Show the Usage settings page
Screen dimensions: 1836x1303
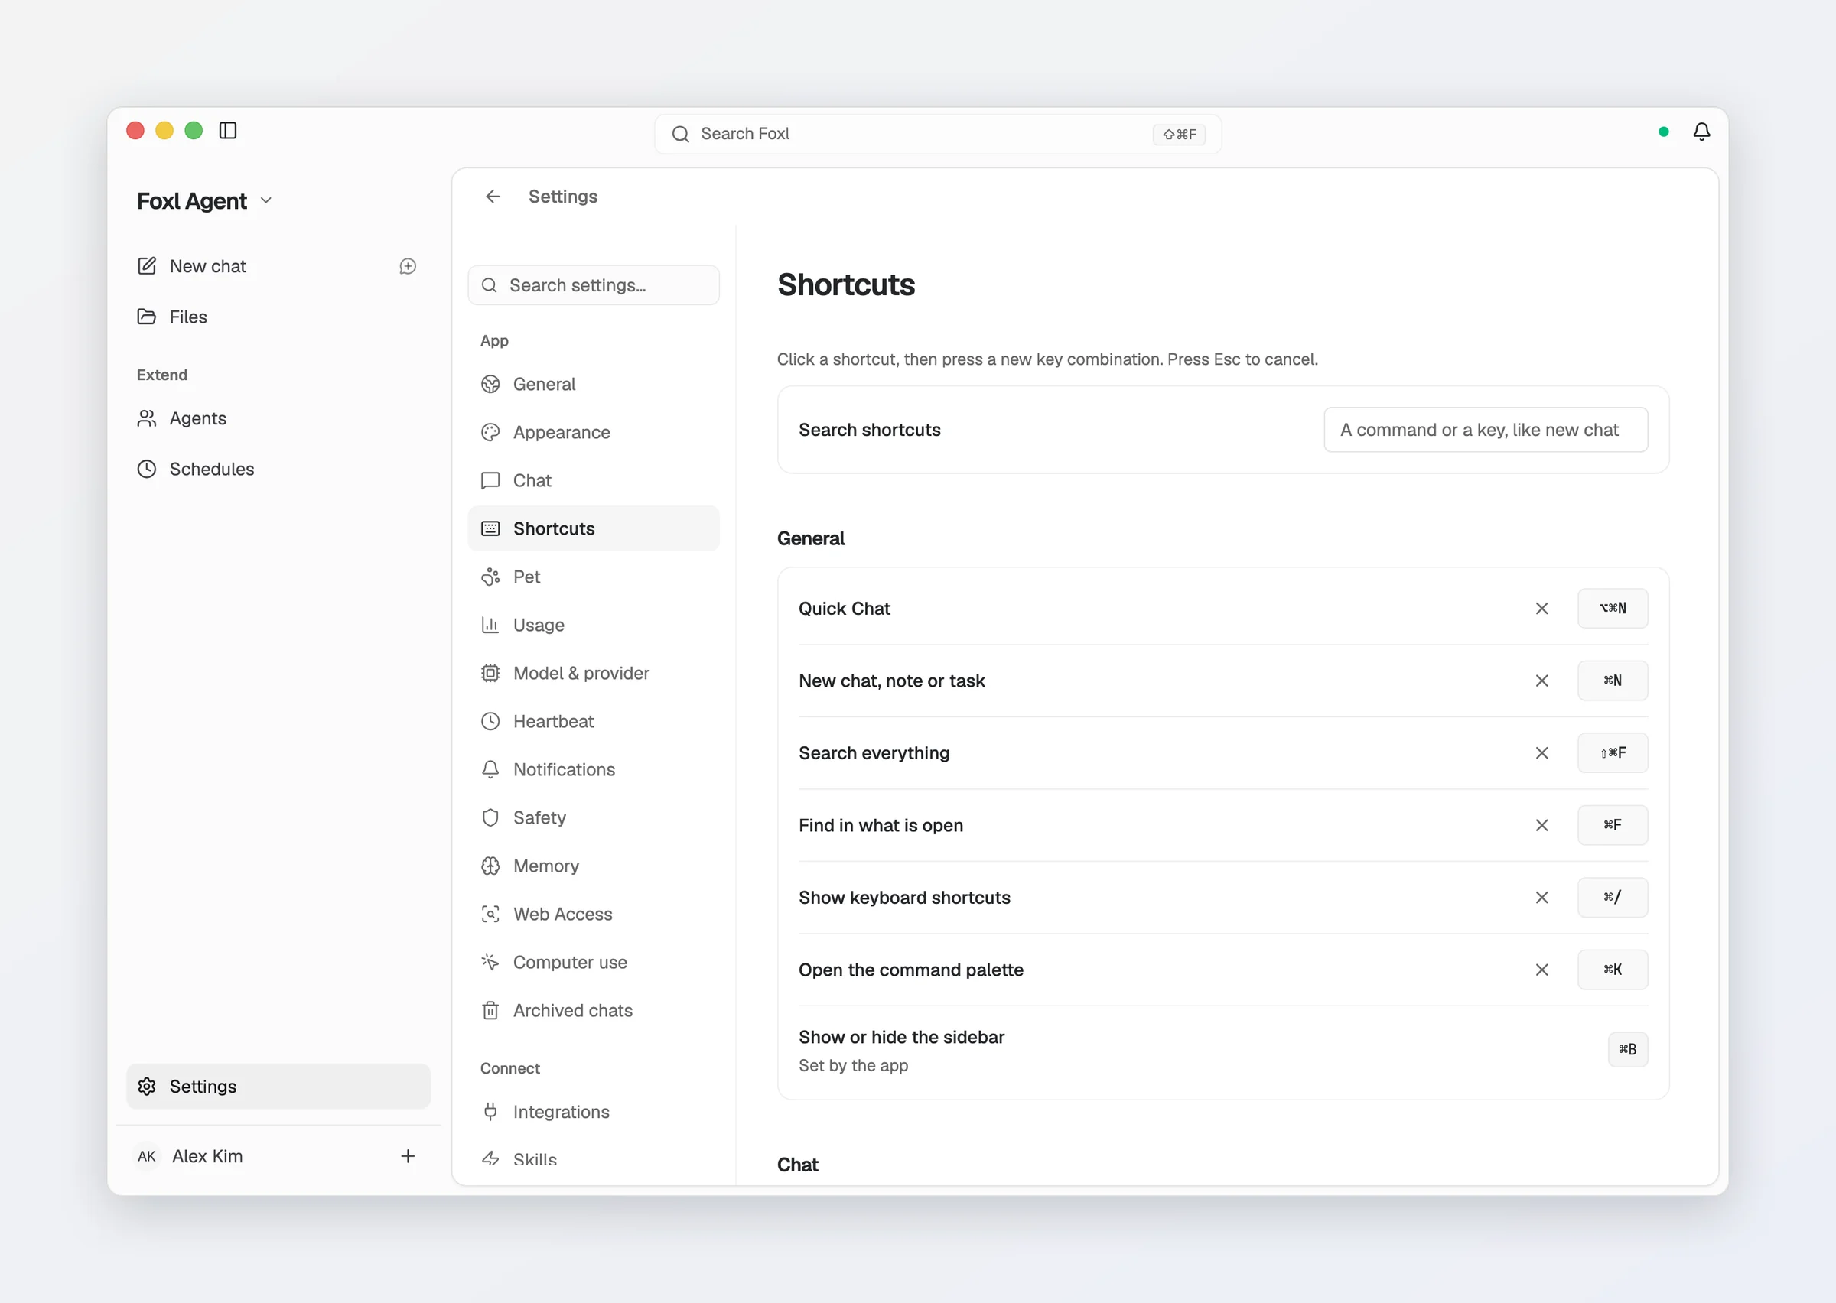coord(593,625)
